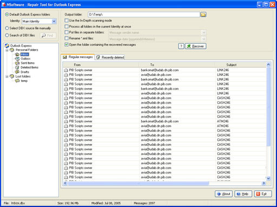The image size is (277, 207).
Task: Click 'Messages: 2097' in the status bar
Action: click(x=144, y=203)
